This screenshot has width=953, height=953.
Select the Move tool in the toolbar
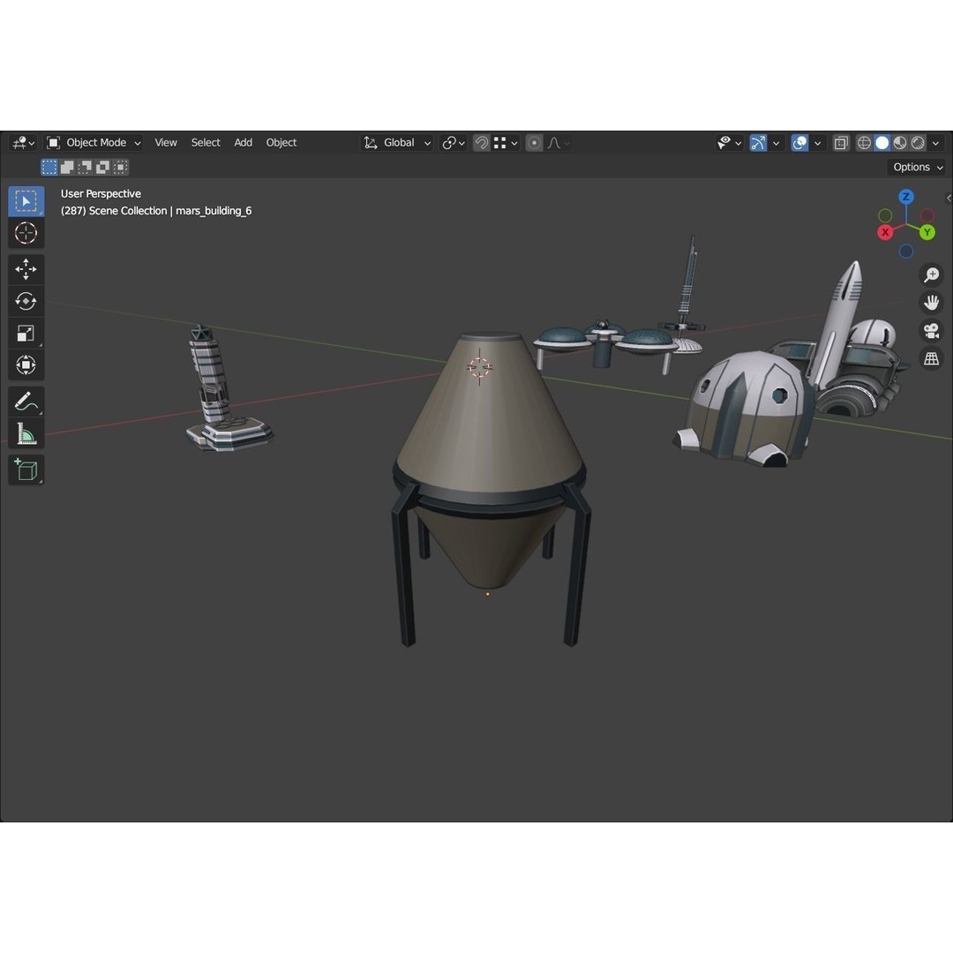26,269
